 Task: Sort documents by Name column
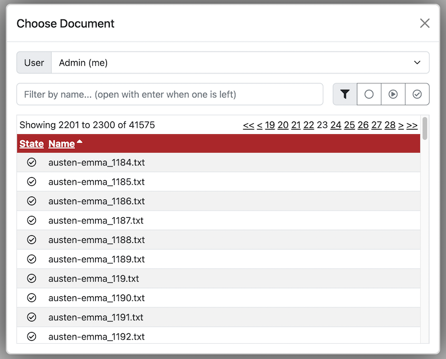tap(62, 144)
